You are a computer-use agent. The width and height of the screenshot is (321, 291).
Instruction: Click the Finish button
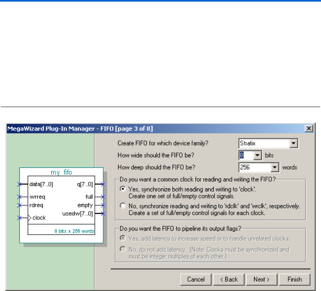[295, 279]
